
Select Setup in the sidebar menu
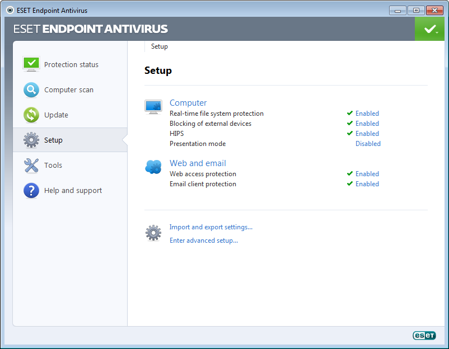point(53,140)
